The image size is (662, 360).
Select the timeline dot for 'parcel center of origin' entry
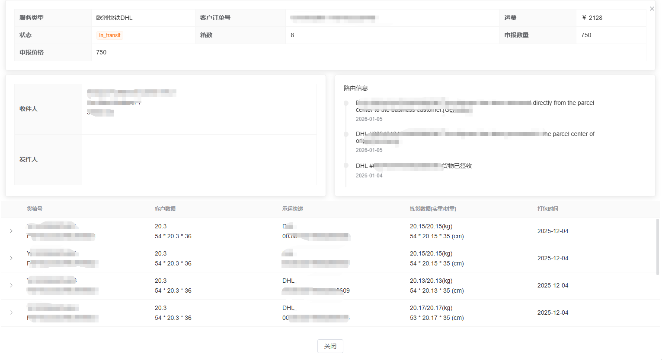point(346,134)
